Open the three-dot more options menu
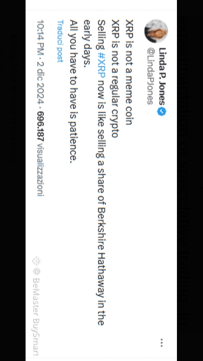 (x=162, y=342)
